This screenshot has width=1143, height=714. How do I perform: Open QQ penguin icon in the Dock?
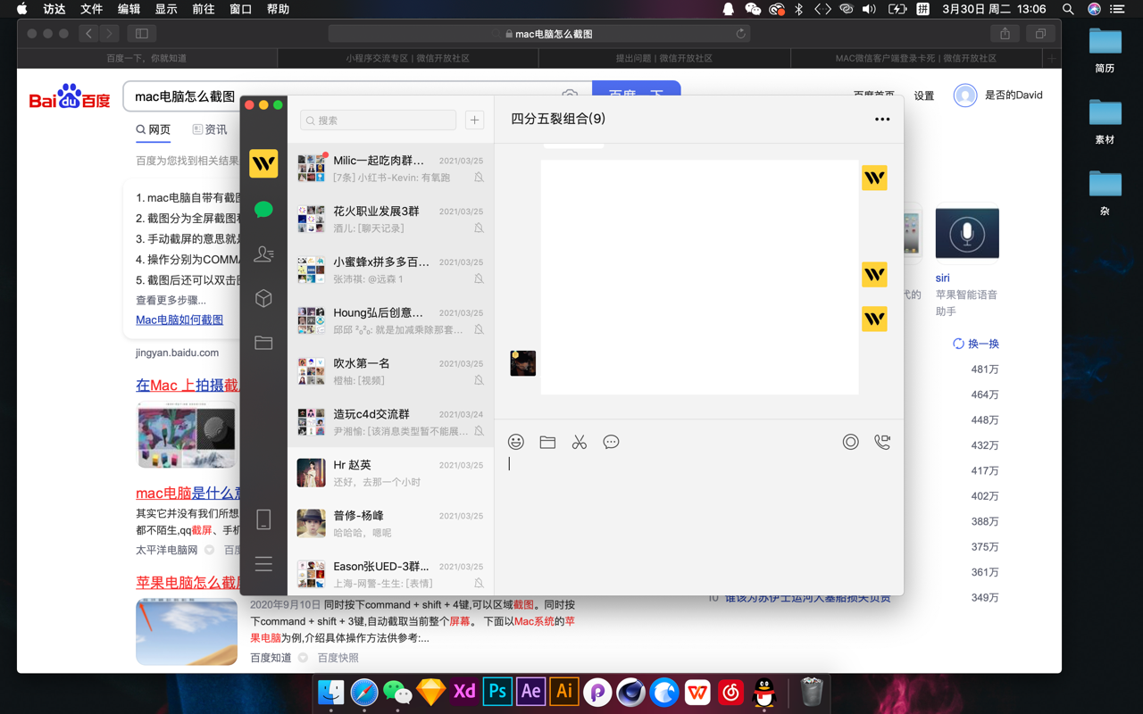coord(764,692)
